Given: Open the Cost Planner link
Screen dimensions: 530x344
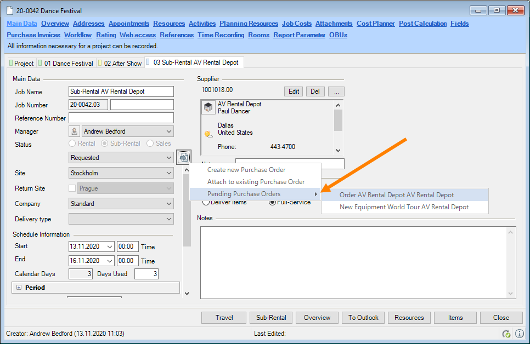Looking at the screenshot, I should [375, 24].
